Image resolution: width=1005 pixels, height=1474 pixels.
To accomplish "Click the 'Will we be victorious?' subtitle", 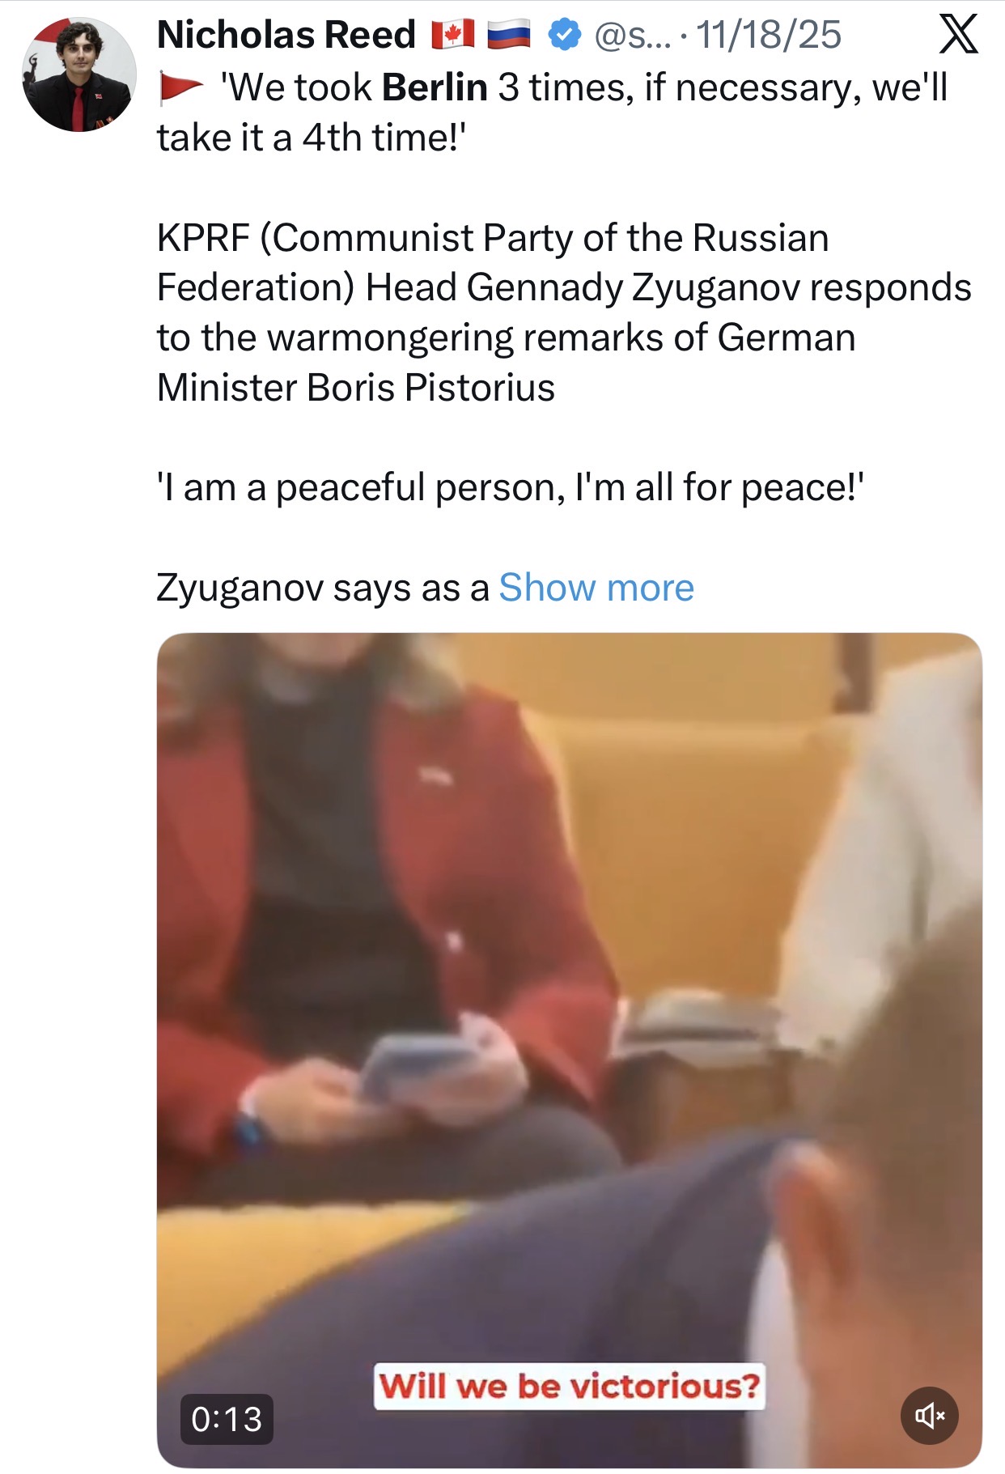I will point(569,1386).
